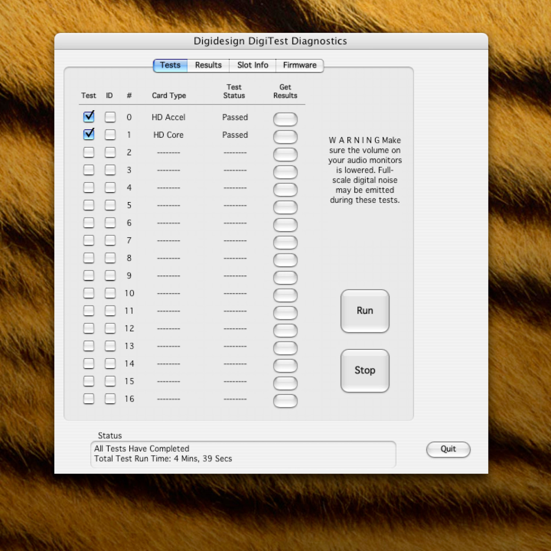Image resolution: width=551 pixels, height=551 pixels.
Task: Check the ID checkbox for slot 0
Action: click(110, 117)
